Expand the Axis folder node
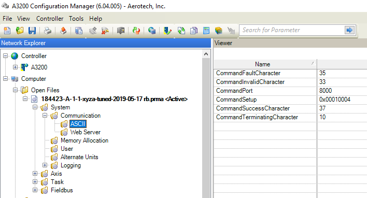 coord(35,174)
